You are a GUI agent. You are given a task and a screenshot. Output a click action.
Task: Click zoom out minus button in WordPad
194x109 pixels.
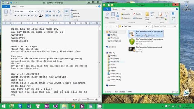tap(79, 100)
